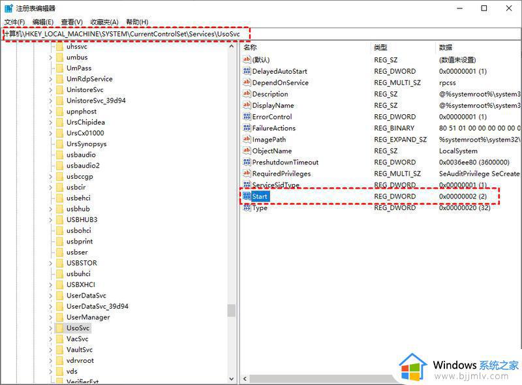Click the string icon next to Description
522x385 pixels.
click(247, 93)
